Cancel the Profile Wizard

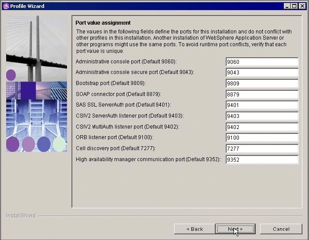click(281, 229)
